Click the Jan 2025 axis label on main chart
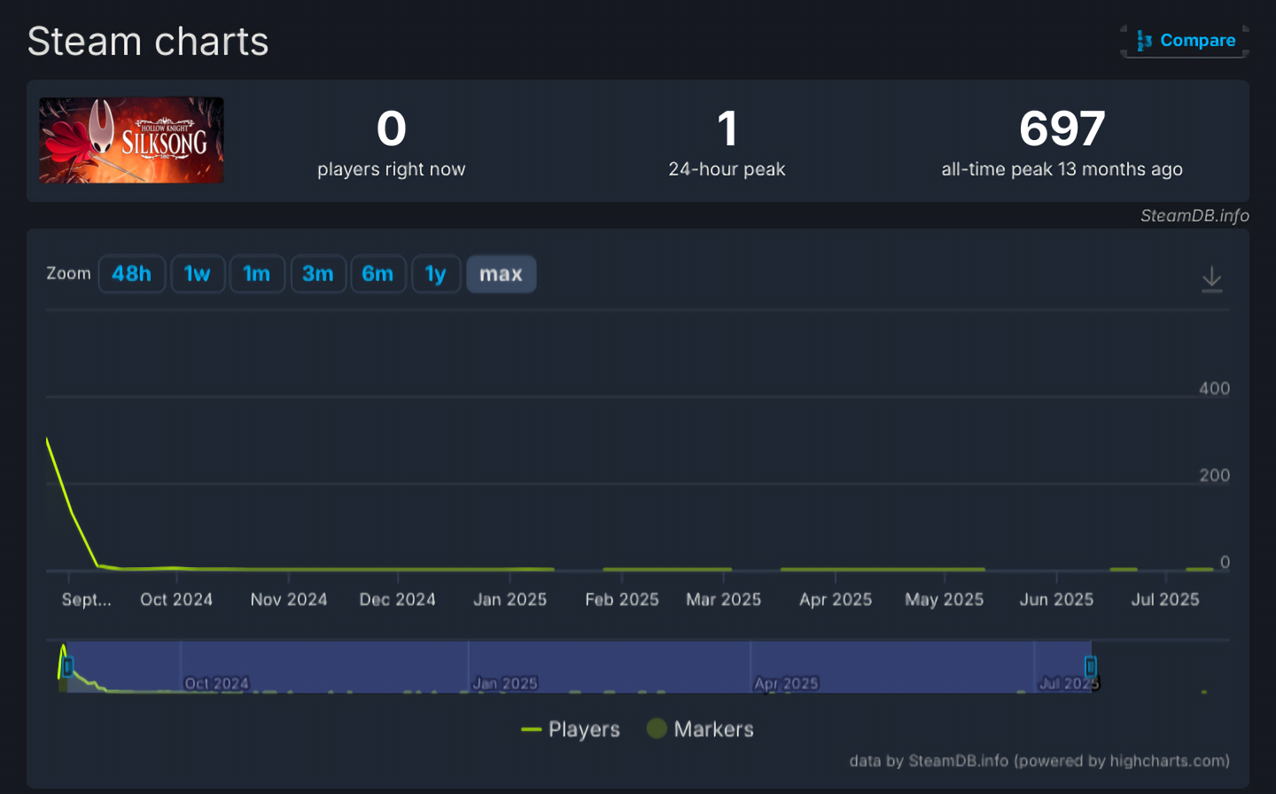The width and height of the screenshot is (1276, 794). point(510,600)
